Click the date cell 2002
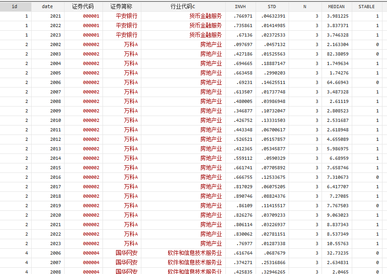 point(56,45)
